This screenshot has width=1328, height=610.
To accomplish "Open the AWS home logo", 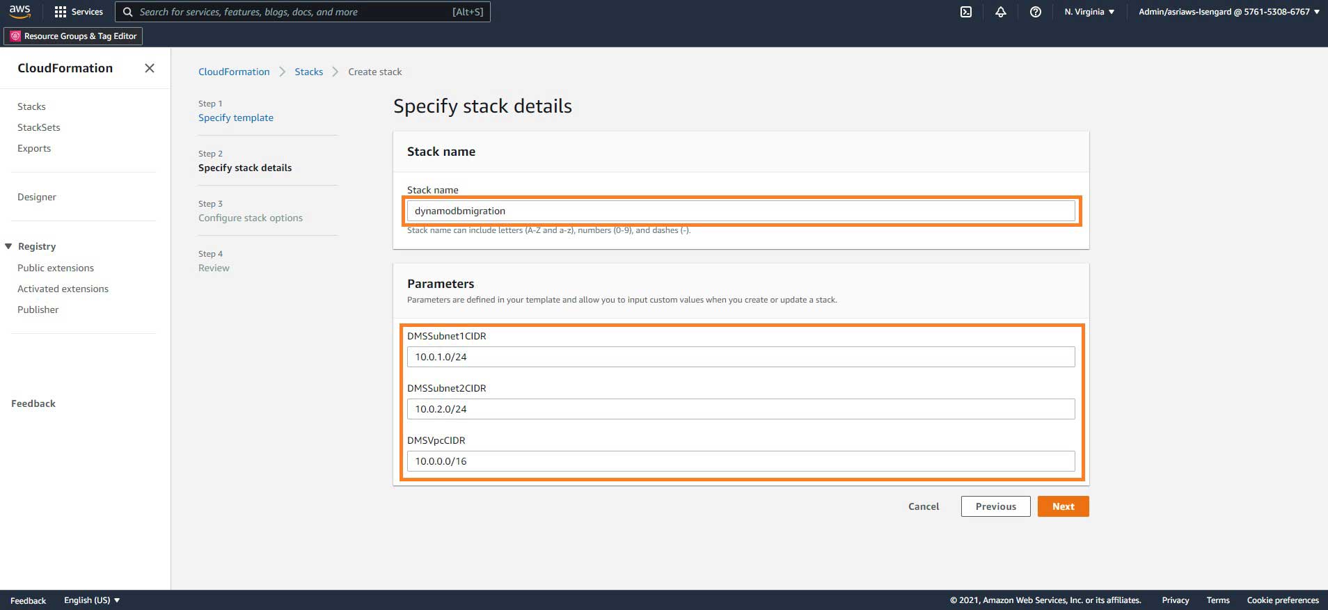I will click(19, 12).
